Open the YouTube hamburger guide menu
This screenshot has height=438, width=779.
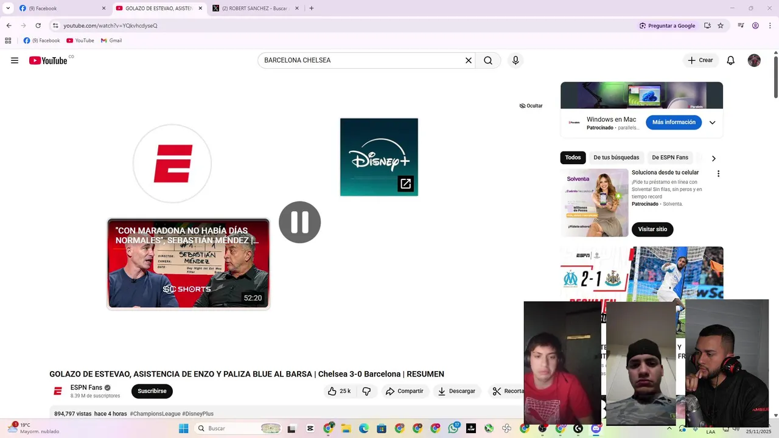pos(15,60)
